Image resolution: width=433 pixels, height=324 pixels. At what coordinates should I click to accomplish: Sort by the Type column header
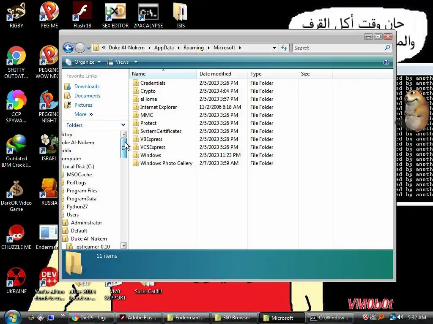pos(273,74)
